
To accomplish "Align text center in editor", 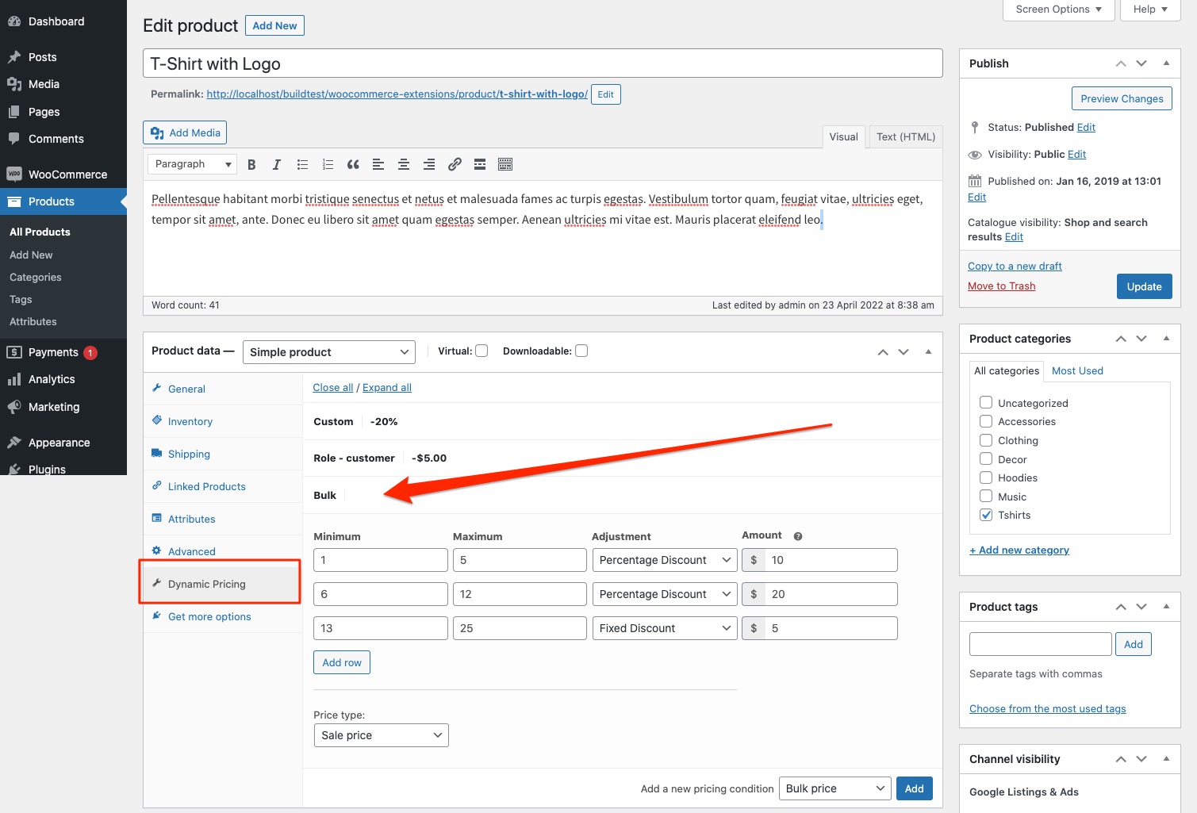I will point(404,164).
